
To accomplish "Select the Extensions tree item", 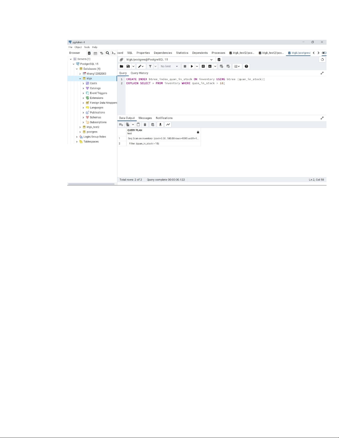I will [96, 98].
